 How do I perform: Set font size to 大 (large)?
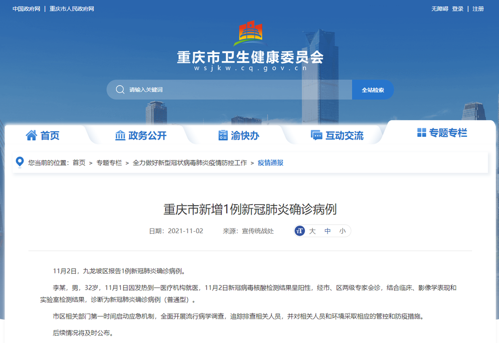312,231
